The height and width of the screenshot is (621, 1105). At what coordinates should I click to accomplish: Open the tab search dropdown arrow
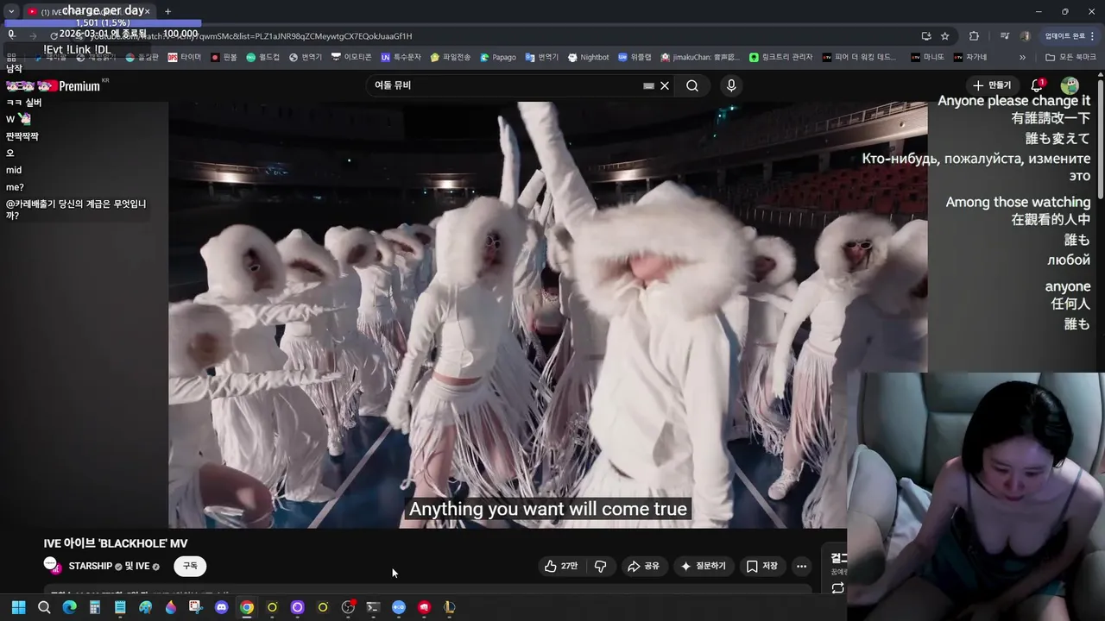coord(11,11)
